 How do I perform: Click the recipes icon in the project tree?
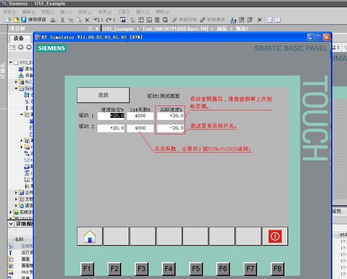pyautogui.click(x=27, y=167)
